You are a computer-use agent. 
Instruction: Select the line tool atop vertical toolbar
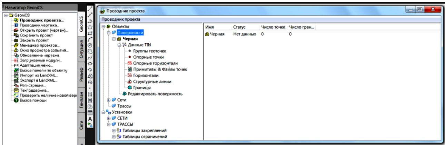click(x=90, y=9)
